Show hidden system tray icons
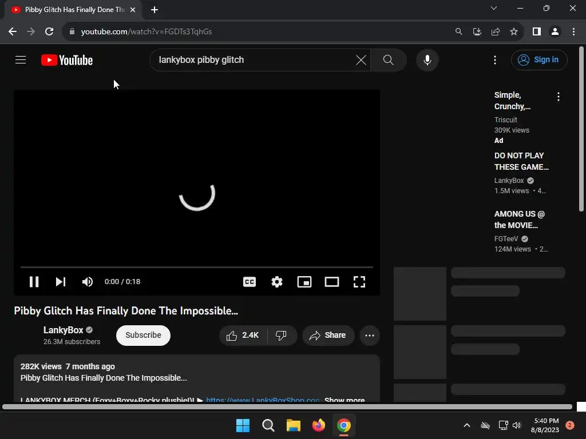Viewport: 586px width, 439px height. [467, 425]
